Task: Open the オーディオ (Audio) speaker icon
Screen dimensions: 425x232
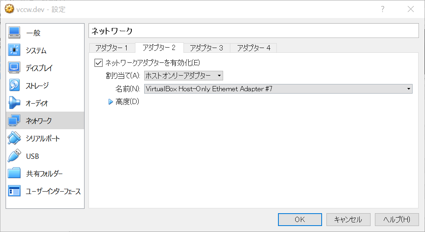Action: tap(14, 103)
